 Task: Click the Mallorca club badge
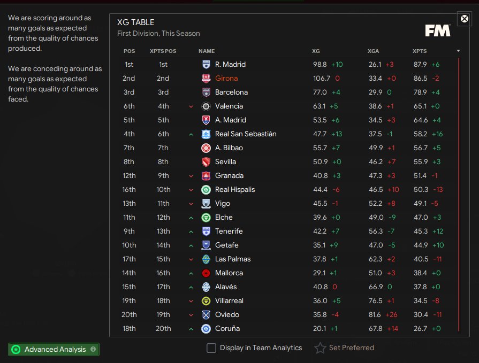coord(206,273)
